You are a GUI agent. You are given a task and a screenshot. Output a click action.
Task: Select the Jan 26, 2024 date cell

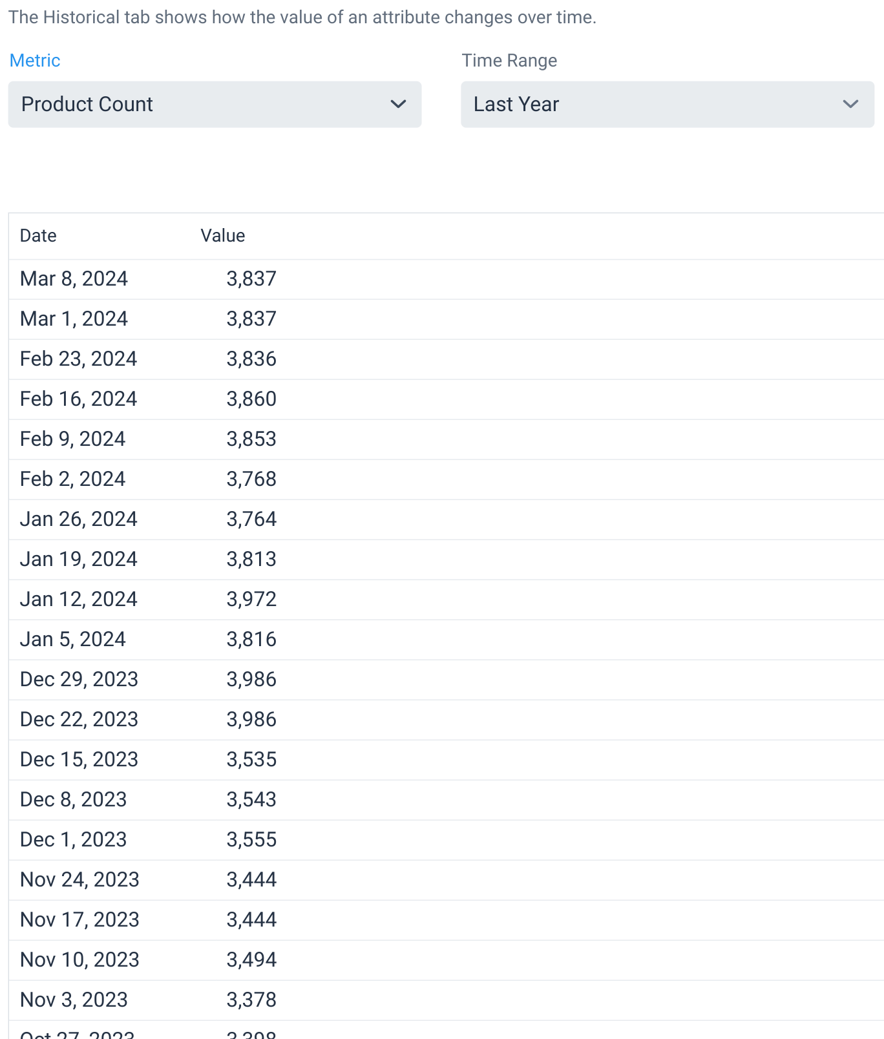coord(79,519)
